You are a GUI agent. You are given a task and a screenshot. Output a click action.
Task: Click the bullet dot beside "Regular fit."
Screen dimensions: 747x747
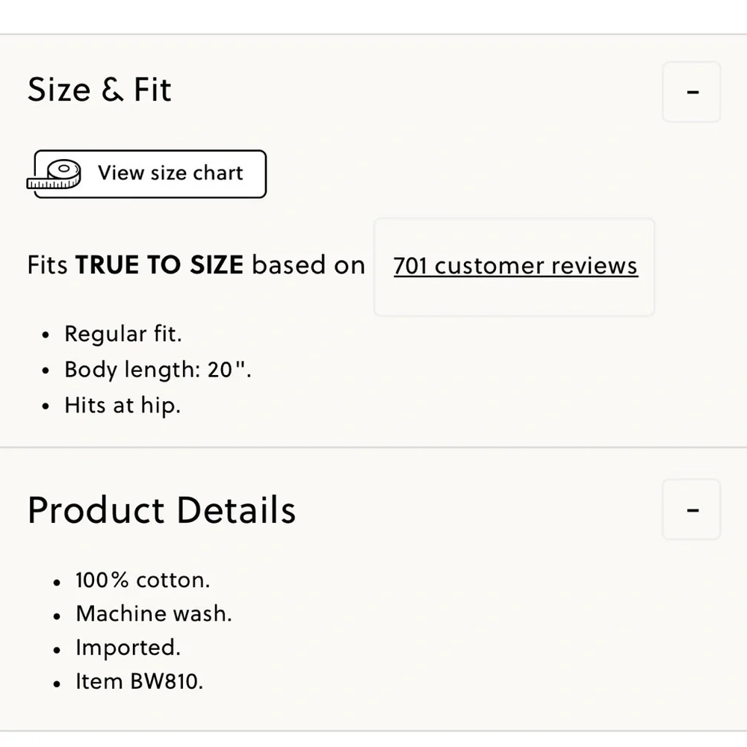(46, 335)
